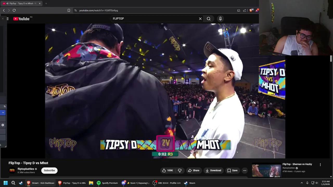
Task: Dislike the video
Action: [x=180, y=170]
